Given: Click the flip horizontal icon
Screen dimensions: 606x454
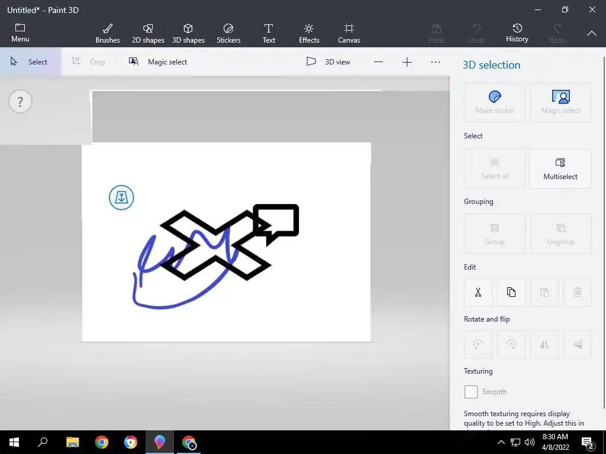Looking at the screenshot, I should point(544,345).
